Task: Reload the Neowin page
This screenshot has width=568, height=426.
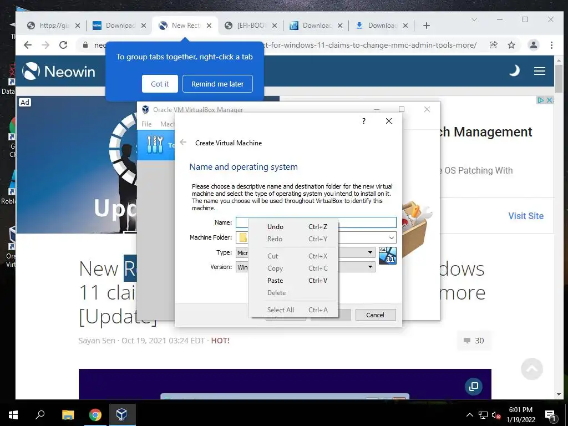Action: click(x=63, y=45)
